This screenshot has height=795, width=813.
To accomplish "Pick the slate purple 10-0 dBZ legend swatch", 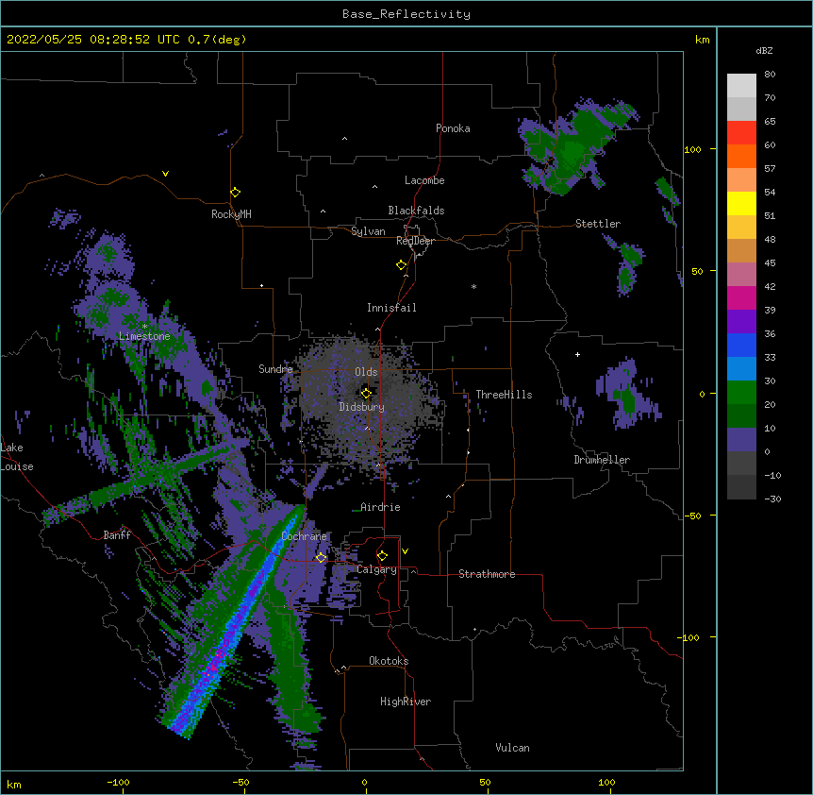I will (741, 440).
